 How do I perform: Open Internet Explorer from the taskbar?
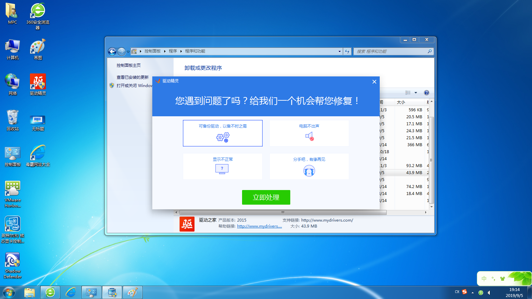pos(71,293)
